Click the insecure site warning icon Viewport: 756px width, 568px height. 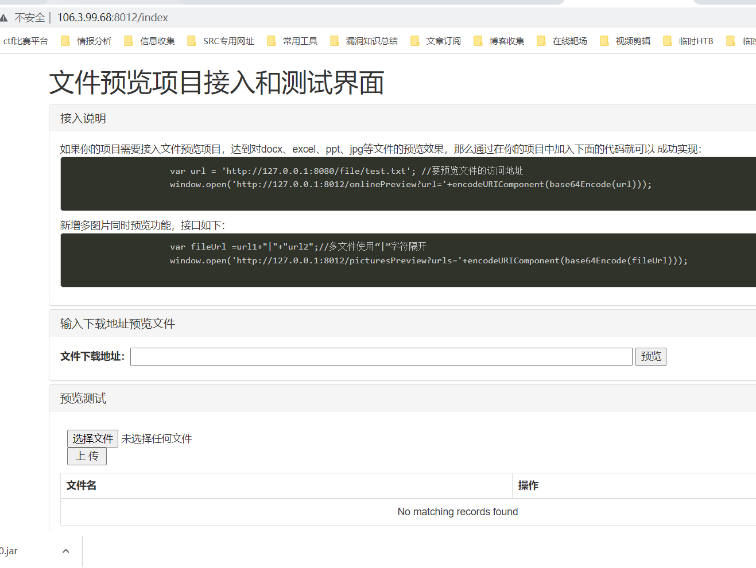point(3,18)
